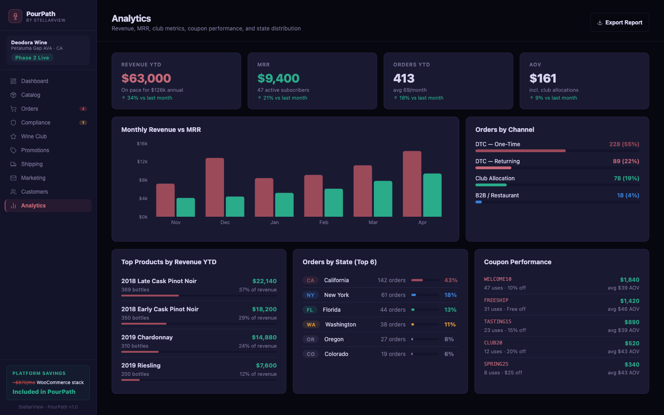
Task: Click the April revenue bar in the chart
Action: click(x=412, y=184)
